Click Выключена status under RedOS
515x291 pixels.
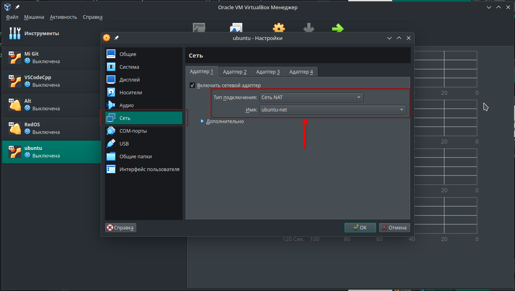pos(46,132)
